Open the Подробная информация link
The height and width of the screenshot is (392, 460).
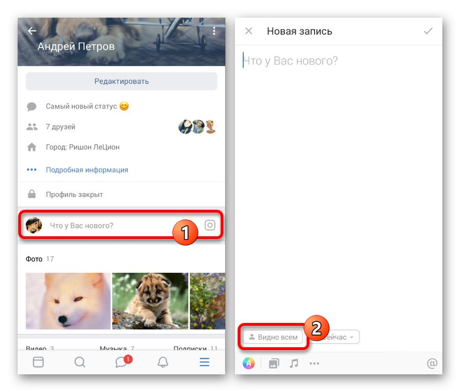coord(87,169)
